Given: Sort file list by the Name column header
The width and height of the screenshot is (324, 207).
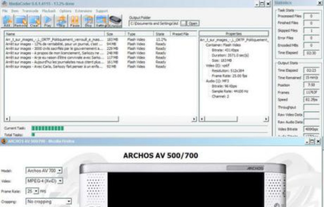Looking at the screenshot, I should click(x=54, y=34).
